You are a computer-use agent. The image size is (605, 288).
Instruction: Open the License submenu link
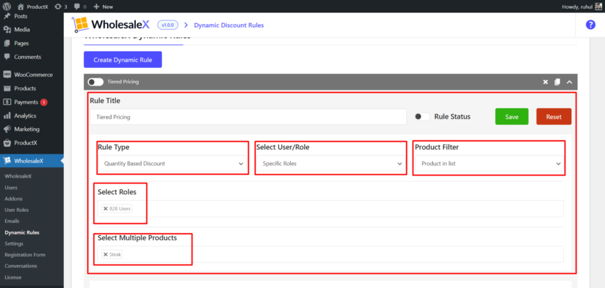point(13,277)
